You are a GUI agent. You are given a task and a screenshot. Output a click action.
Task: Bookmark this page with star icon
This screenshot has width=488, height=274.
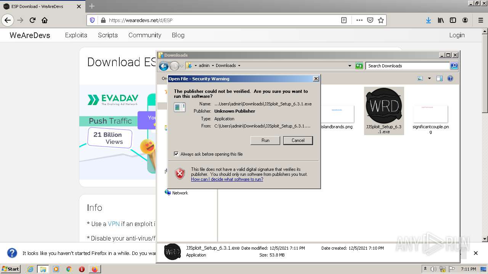380,20
